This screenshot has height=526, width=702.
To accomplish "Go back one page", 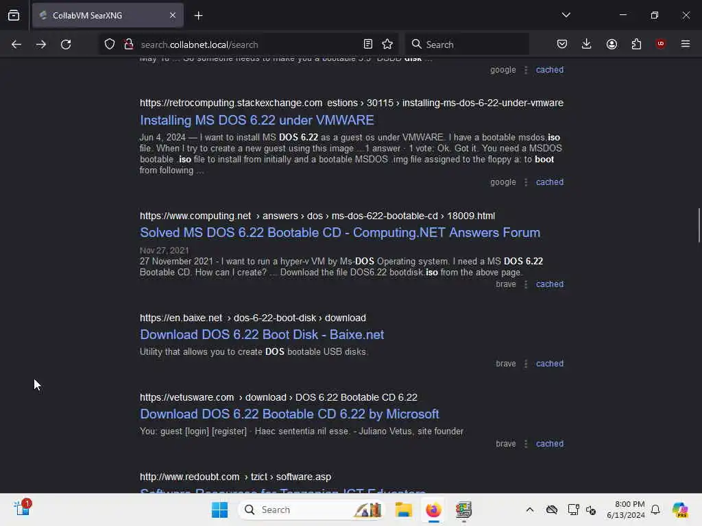I will (x=16, y=45).
